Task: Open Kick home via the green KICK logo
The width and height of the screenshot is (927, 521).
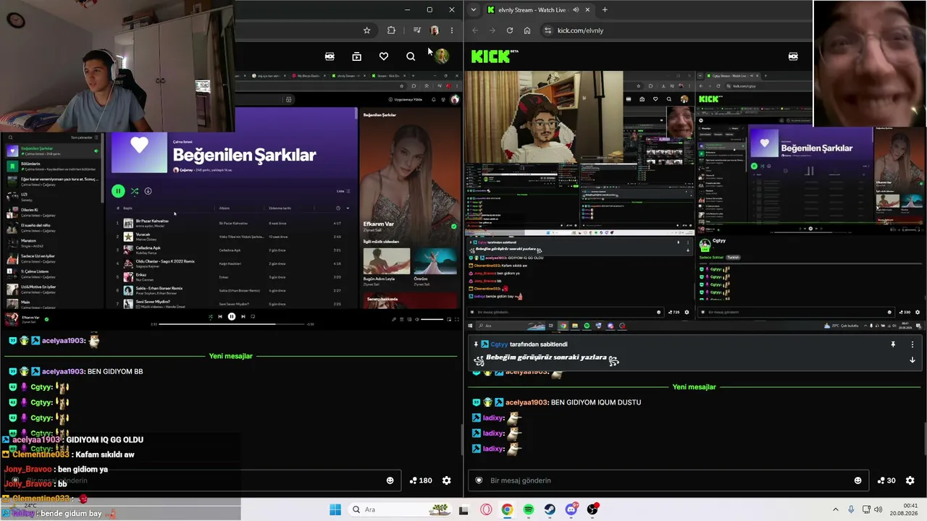Action: (x=495, y=56)
